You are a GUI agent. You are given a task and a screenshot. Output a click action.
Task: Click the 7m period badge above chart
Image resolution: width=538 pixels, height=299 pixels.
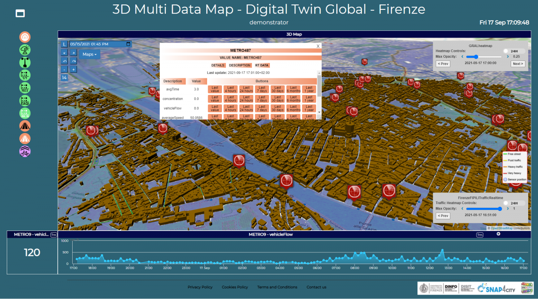coord(480,235)
